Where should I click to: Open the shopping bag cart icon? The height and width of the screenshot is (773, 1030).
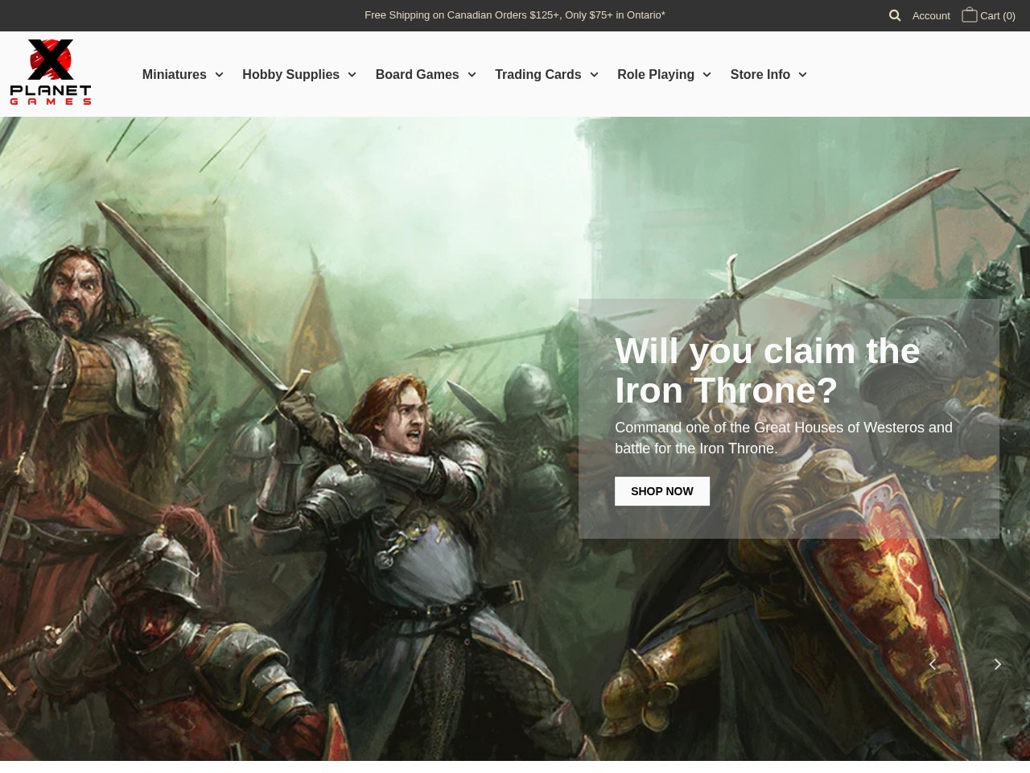point(969,15)
